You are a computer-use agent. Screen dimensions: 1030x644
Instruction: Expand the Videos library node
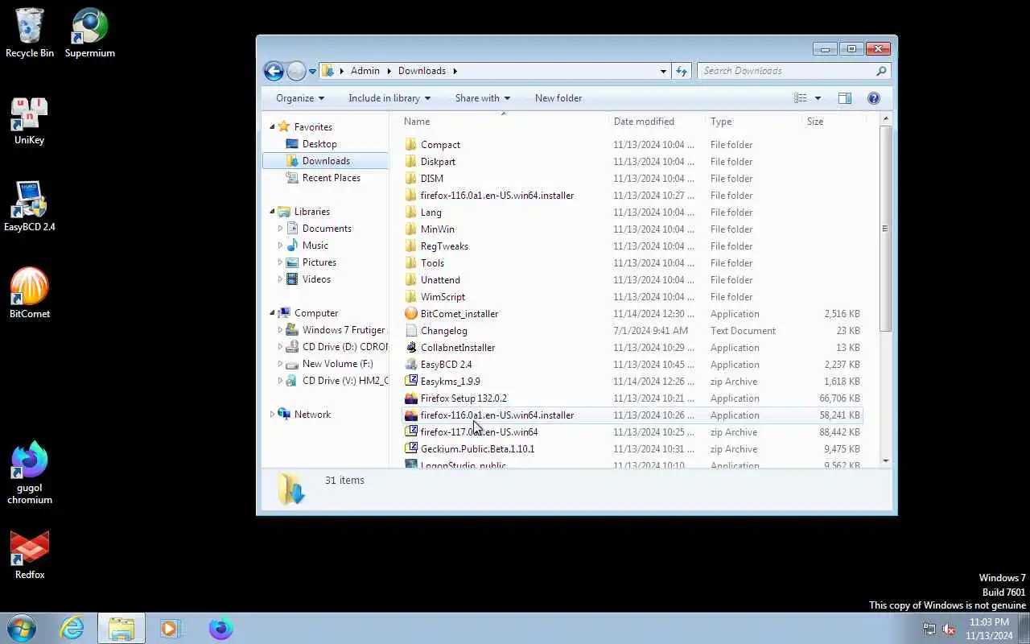click(x=280, y=279)
